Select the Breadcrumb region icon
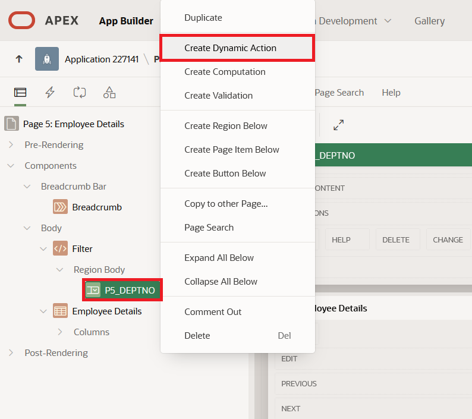The height and width of the screenshot is (419, 472). pyautogui.click(x=60, y=207)
